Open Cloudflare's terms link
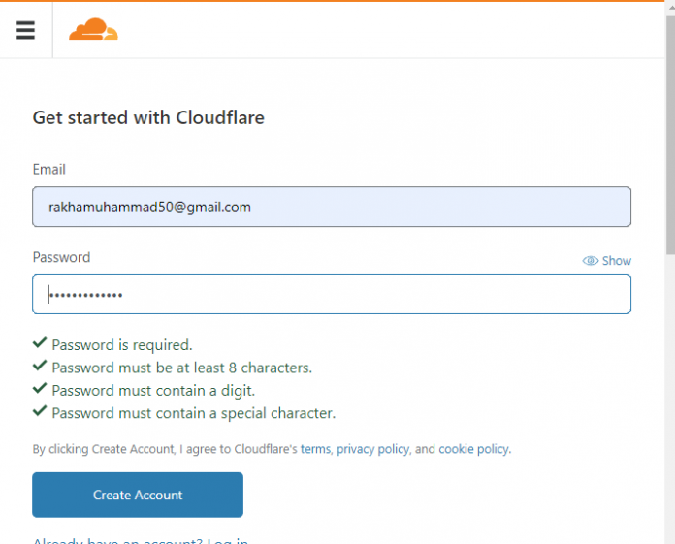This screenshot has width=675, height=544. [315, 449]
